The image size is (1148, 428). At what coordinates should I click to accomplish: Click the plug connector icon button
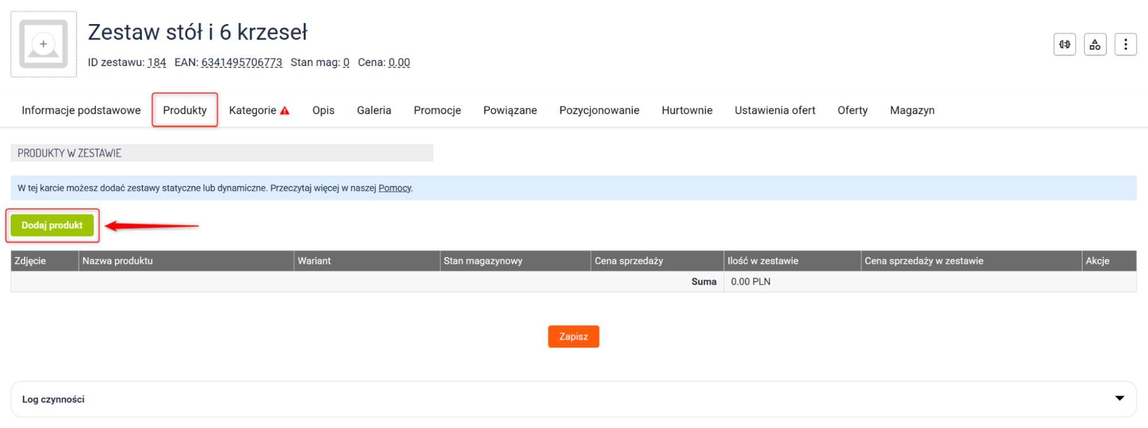[x=1065, y=44]
